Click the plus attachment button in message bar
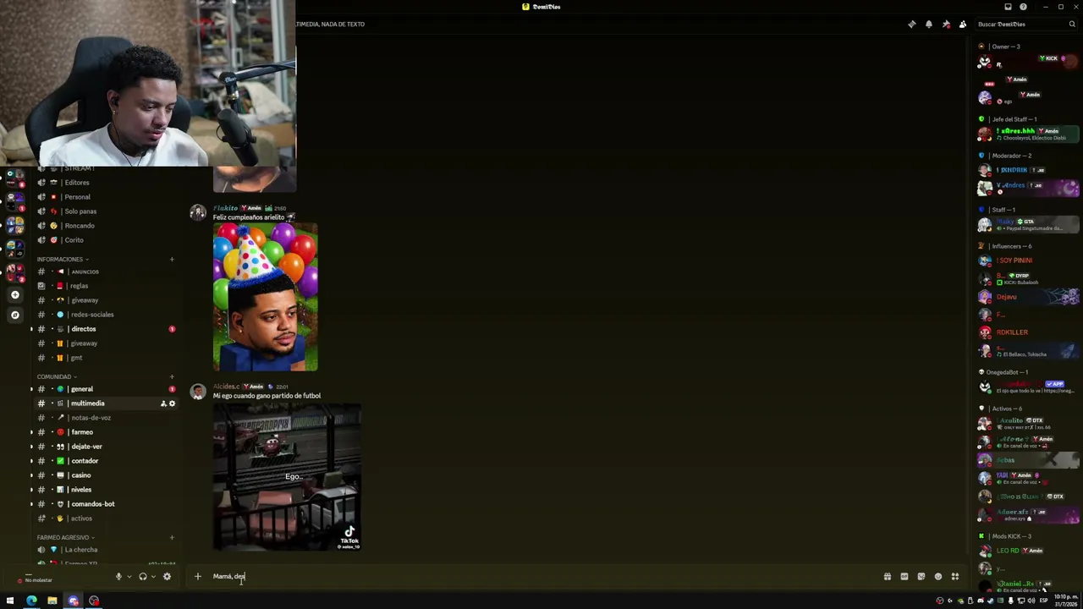 point(197,577)
